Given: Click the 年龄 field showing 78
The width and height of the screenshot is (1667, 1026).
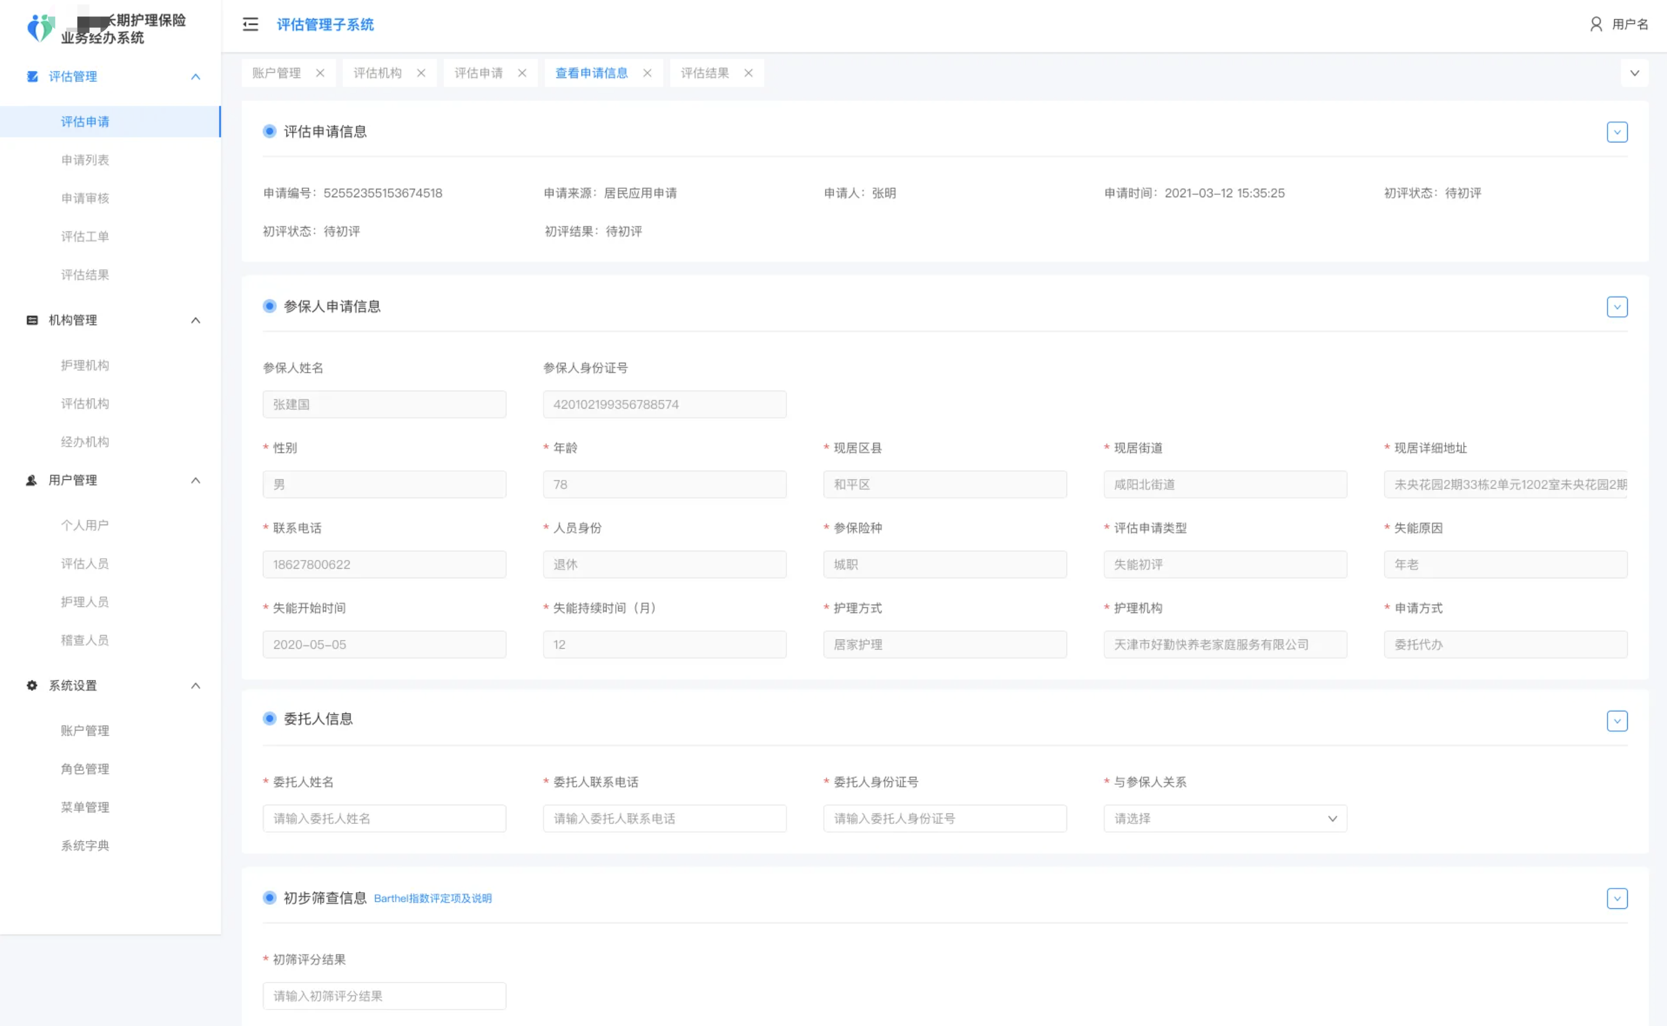Looking at the screenshot, I should 664,484.
